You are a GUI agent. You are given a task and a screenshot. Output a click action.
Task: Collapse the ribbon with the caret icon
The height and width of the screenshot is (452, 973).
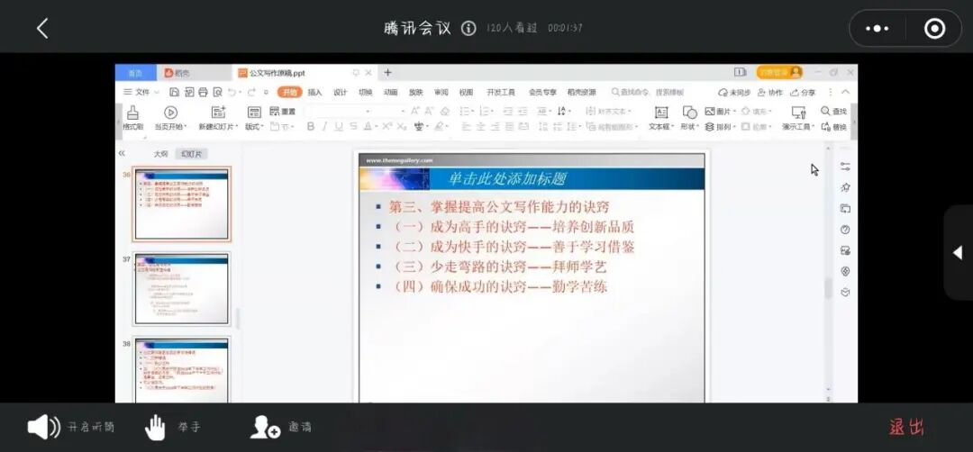click(844, 93)
